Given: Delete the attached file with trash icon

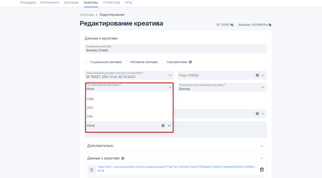Looking at the screenshot, I should coord(261,170).
